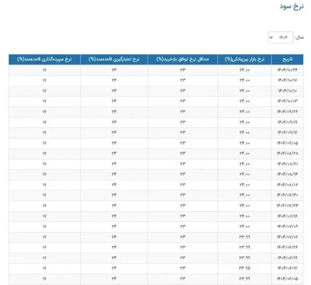Click the تاریخ (date) column header
311x285 pixels.
(287, 59)
